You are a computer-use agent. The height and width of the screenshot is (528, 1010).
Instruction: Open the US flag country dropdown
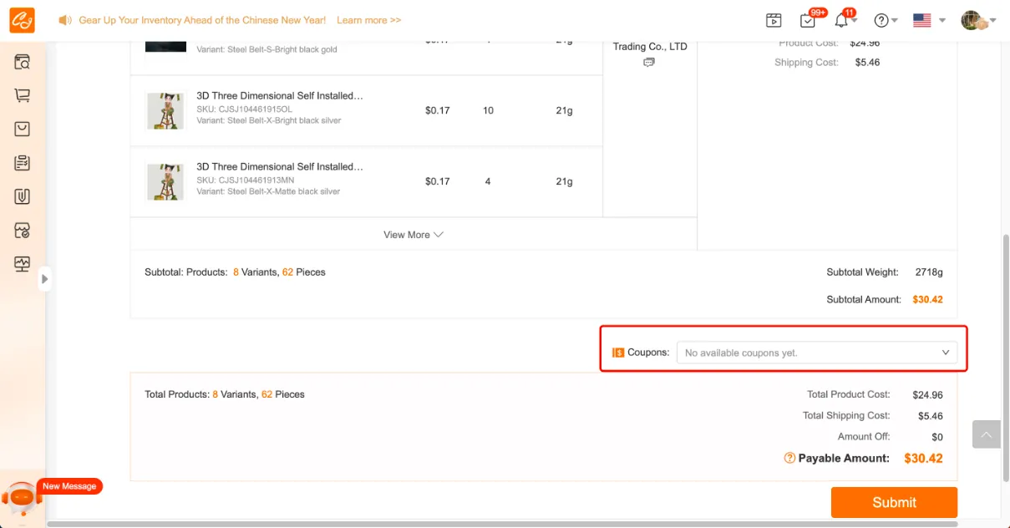point(928,20)
